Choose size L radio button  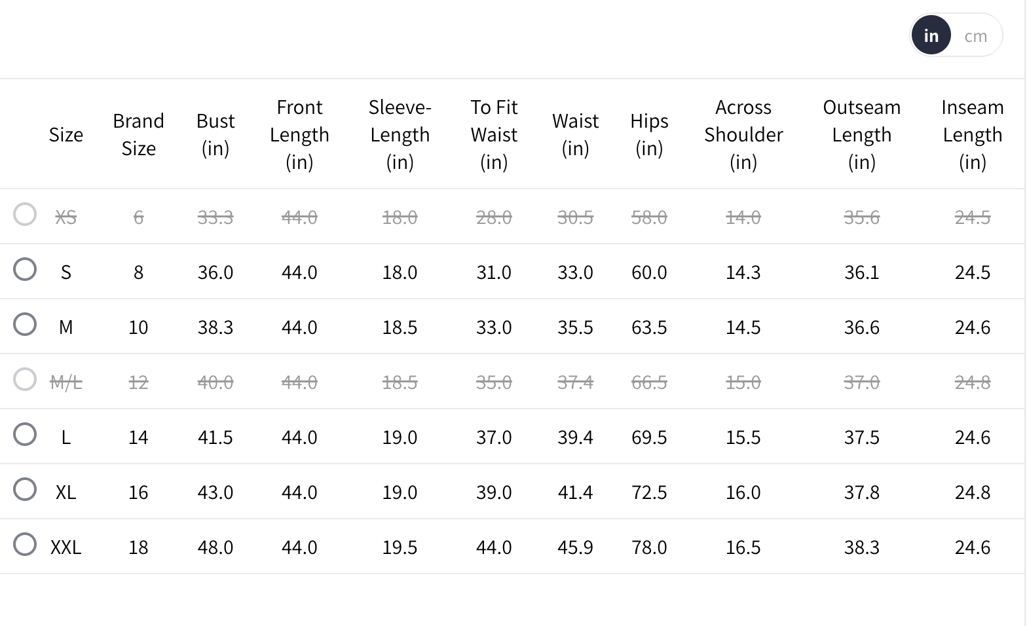click(25, 434)
